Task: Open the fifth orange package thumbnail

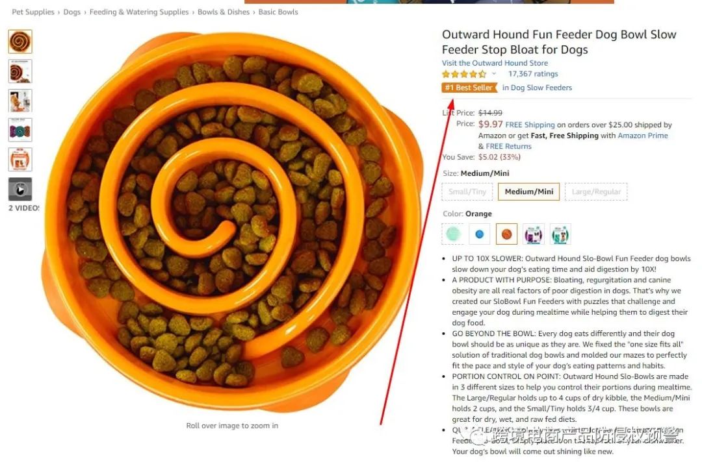Action: pyautogui.click(x=20, y=160)
